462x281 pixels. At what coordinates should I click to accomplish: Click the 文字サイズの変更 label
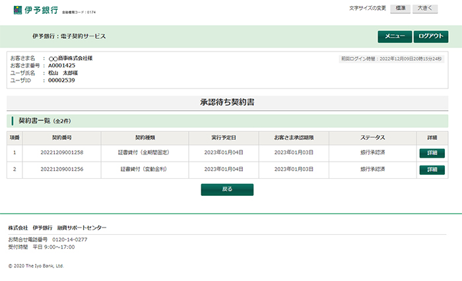(368, 9)
